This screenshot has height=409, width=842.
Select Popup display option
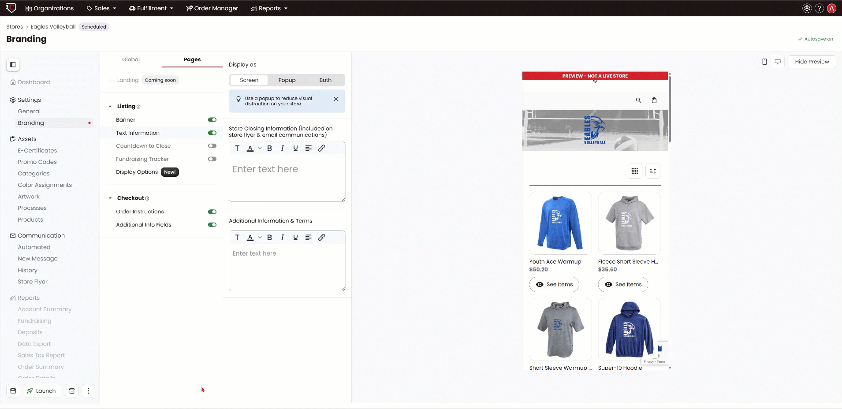point(287,80)
